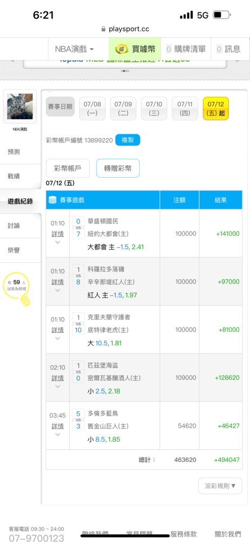Tap the gold coin icon beside 買噱幣
The image size is (250, 542).
point(122,49)
